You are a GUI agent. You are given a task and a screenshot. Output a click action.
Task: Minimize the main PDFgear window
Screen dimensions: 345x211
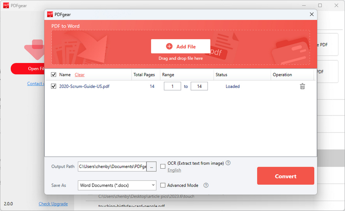point(304,5)
